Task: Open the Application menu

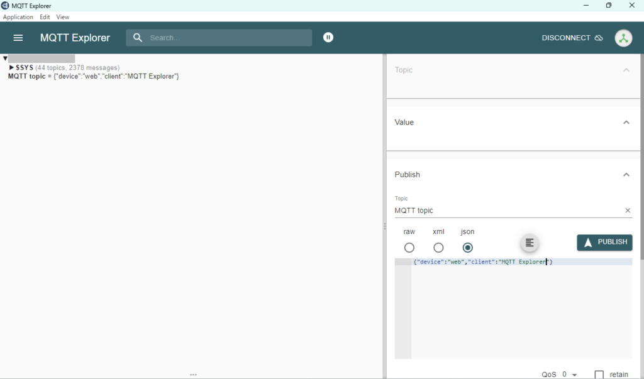Action: click(18, 17)
